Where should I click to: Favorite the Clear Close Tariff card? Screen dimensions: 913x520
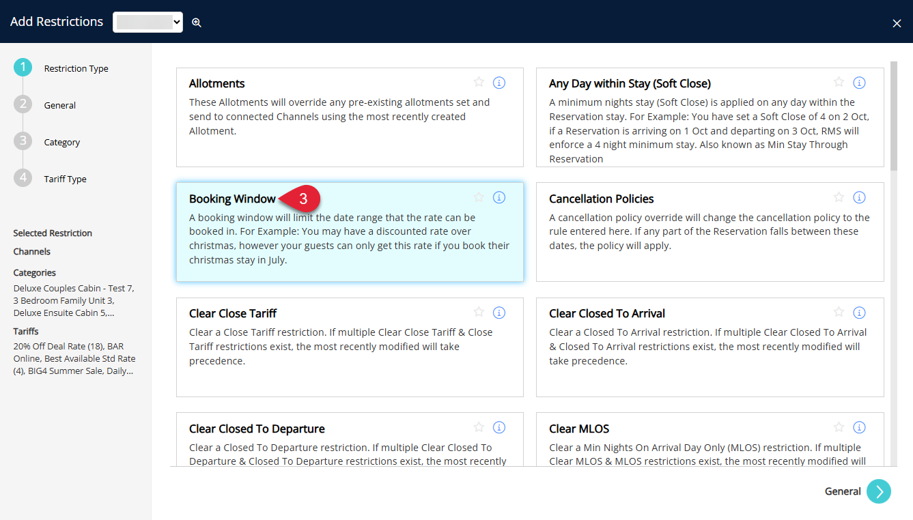pos(479,312)
